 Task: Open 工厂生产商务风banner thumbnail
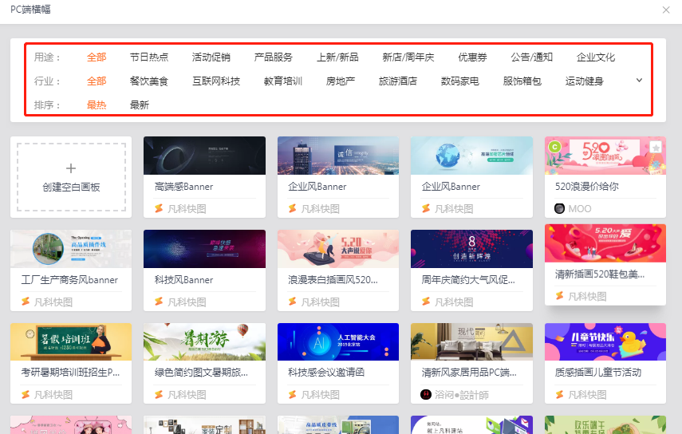(x=71, y=249)
